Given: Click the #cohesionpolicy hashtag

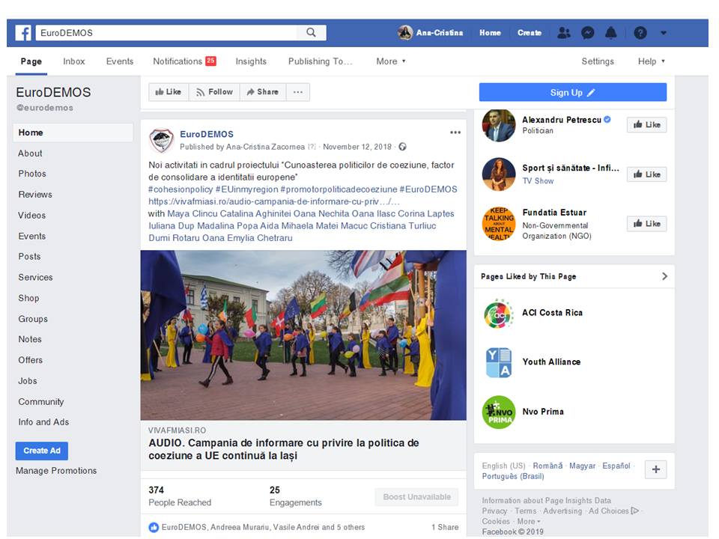Looking at the screenshot, I should tap(180, 189).
